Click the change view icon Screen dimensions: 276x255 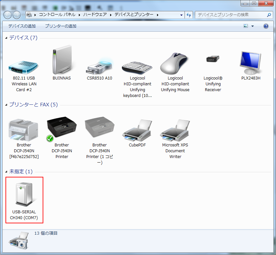(246, 26)
